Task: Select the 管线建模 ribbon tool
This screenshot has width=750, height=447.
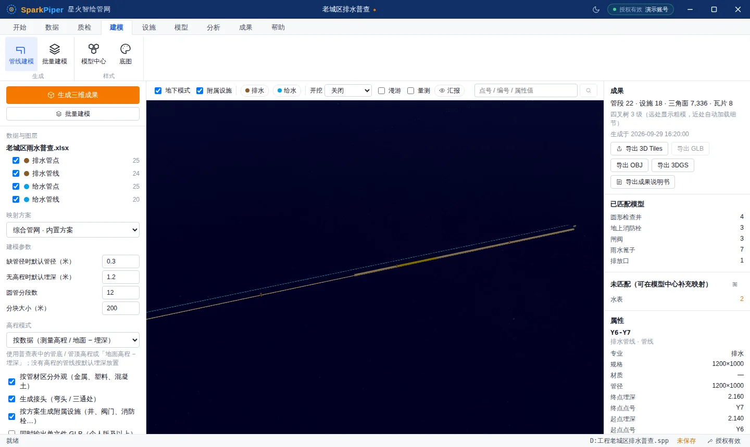Action: [x=21, y=54]
